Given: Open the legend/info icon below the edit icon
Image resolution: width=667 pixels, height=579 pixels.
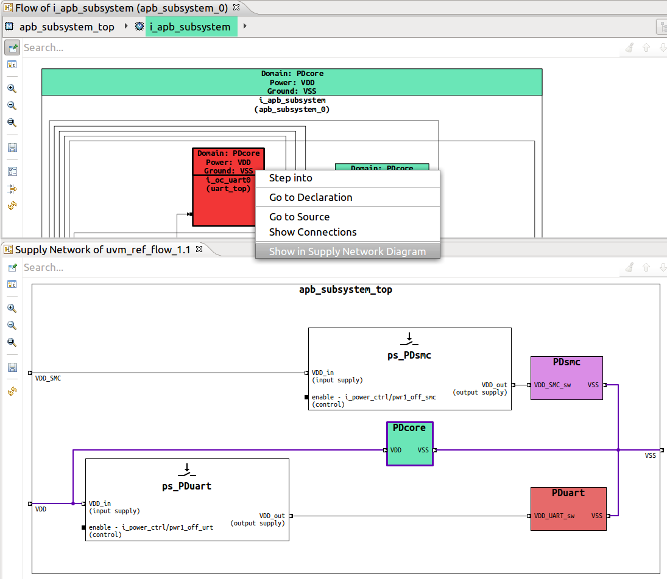Looking at the screenshot, I should 12,65.
